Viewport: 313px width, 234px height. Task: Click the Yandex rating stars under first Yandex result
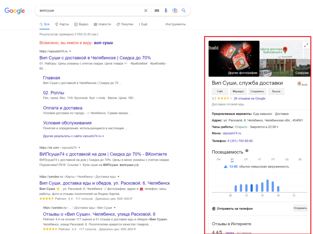[x=46, y=199]
